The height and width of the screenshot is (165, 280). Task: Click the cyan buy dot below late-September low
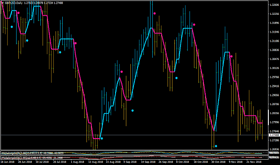coord(177,78)
